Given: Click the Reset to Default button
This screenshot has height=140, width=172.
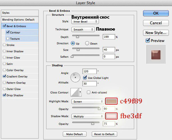Looking at the screenshot, I should (x=104, y=134).
